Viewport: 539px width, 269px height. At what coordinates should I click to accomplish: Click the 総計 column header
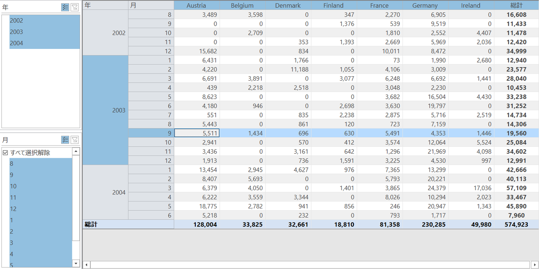coord(517,5)
